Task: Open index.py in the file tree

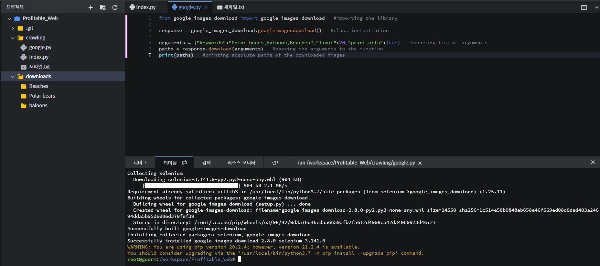Action: click(x=39, y=57)
